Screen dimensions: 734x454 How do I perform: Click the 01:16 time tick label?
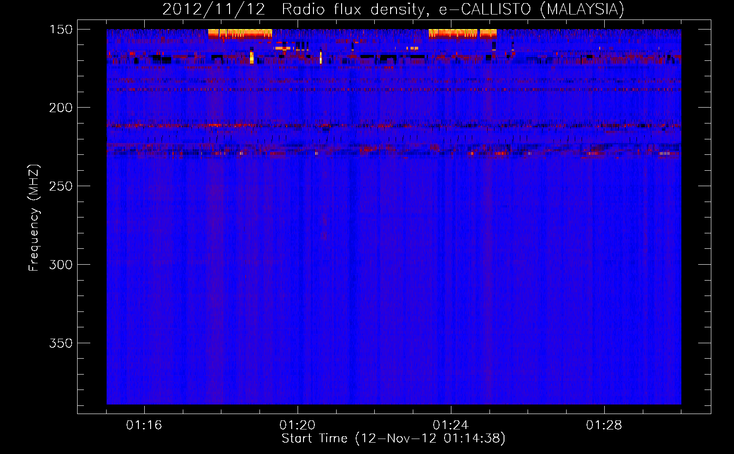pos(144,425)
